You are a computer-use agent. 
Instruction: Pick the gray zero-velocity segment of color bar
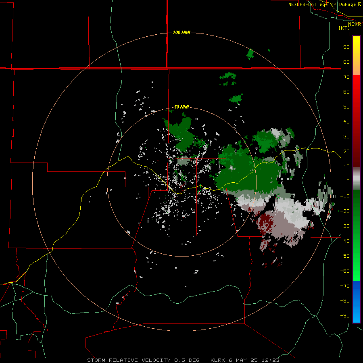click(356, 179)
